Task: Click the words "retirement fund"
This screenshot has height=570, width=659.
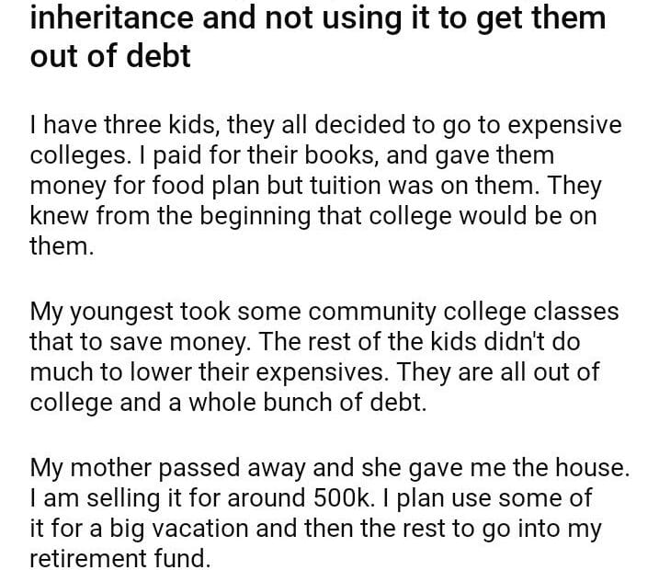Action: pyautogui.click(x=120, y=560)
